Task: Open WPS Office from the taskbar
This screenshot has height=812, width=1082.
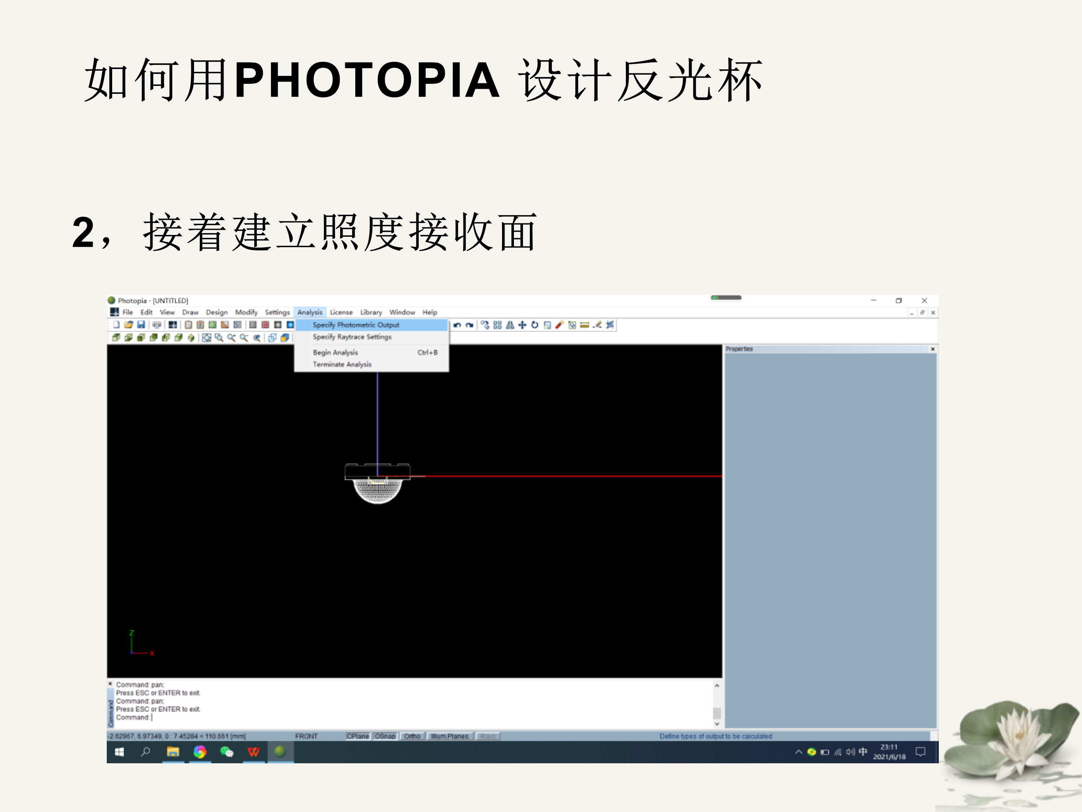Action: [254, 752]
